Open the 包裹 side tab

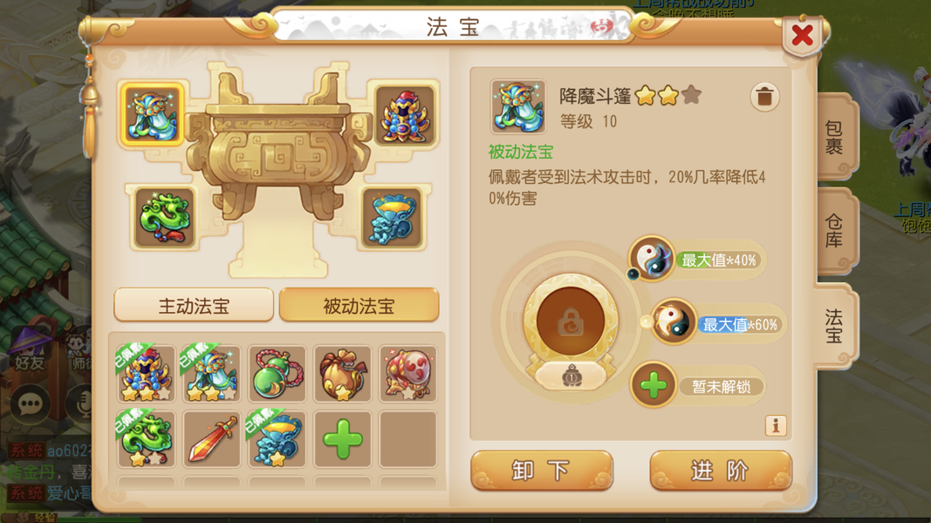click(835, 138)
